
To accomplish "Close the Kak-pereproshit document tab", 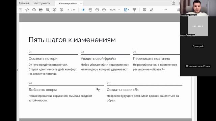I will tap(81, 3).
